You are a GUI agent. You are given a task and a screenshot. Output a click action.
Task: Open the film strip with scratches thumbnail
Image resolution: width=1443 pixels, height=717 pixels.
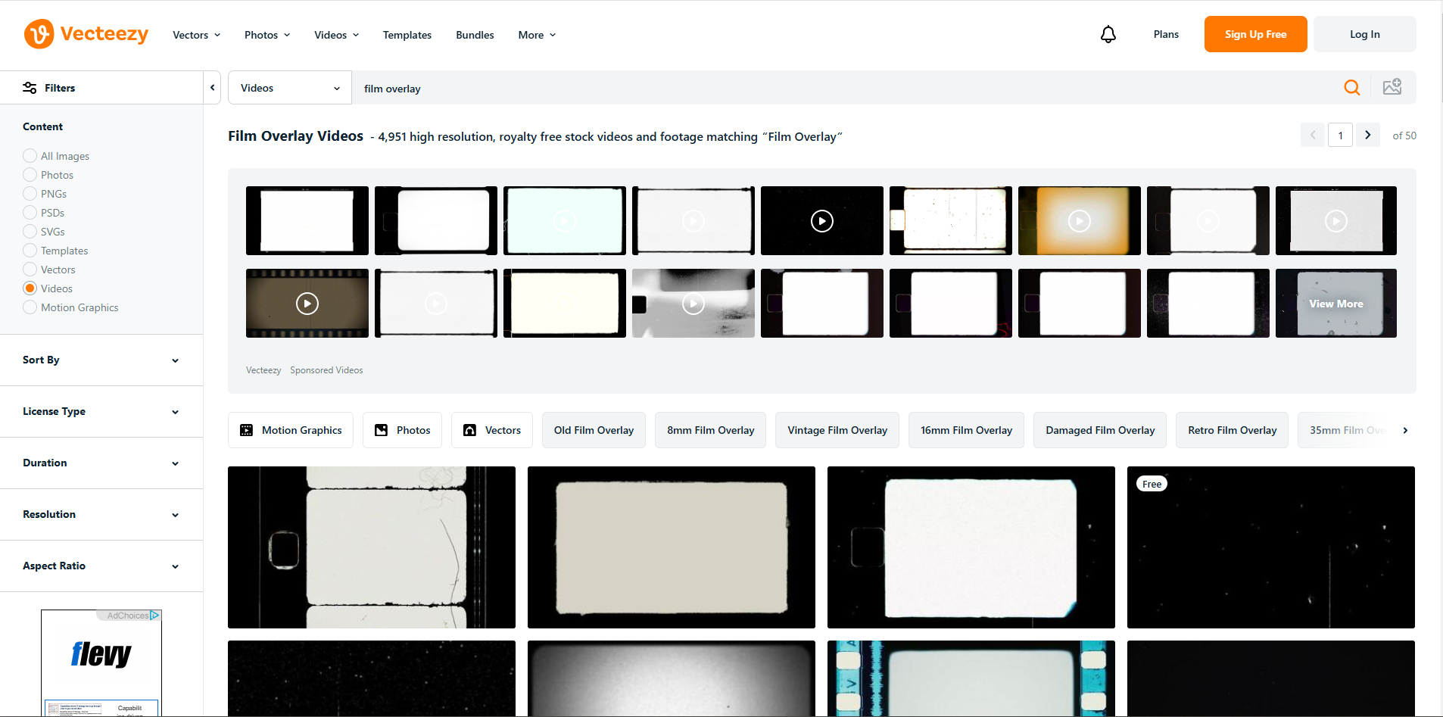[x=372, y=547]
